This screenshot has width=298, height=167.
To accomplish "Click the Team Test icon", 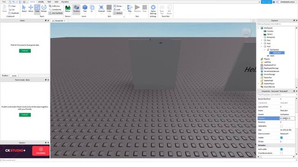I will click(x=162, y=9).
